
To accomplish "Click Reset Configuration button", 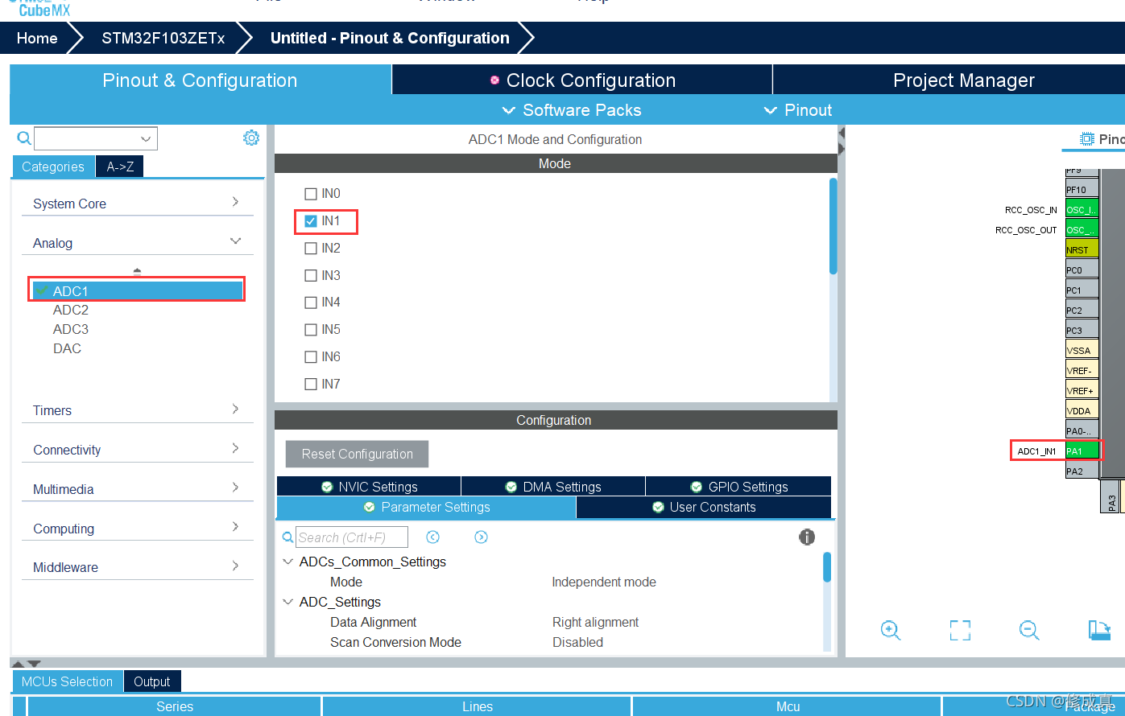I will click(357, 454).
